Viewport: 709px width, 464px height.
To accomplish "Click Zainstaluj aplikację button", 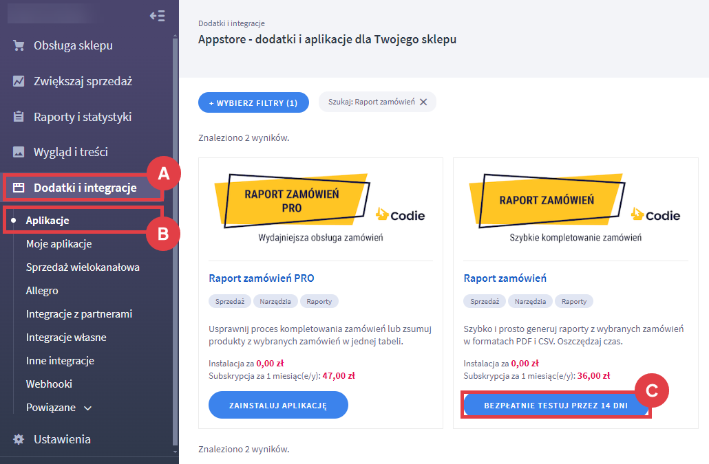I will pos(278,406).
